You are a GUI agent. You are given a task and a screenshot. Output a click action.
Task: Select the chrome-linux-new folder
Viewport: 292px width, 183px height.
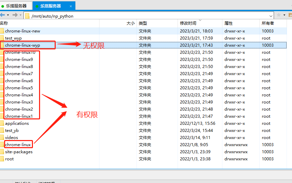(x=22, y=31)
